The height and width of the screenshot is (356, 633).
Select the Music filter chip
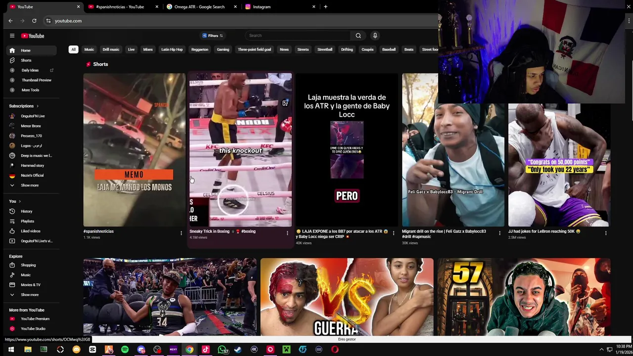coord(89,49)
